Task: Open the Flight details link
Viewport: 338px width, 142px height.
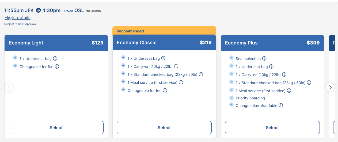Action: (17, 17)
